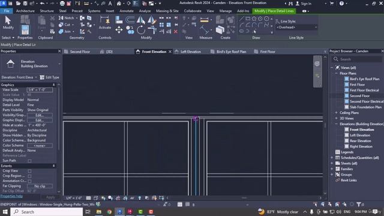Click the Windows Start button
This screenshot has height=216, width=384.
[5, 212]
